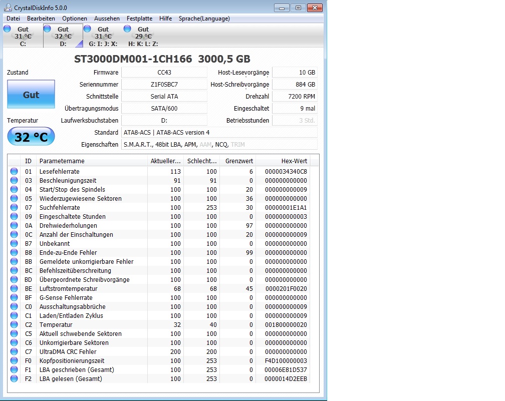Click status icon for LBA gelesen row
505x401 pixels.
(x=14, y=378)
